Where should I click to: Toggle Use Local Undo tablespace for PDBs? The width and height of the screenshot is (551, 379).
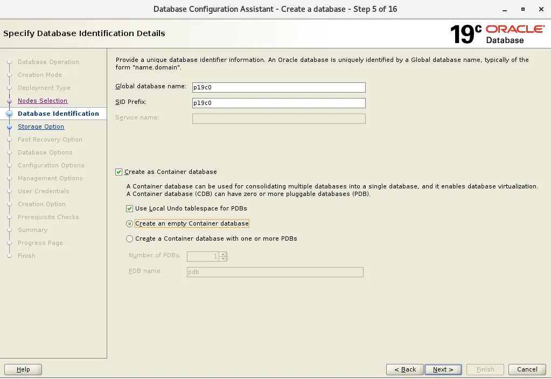(129, 208)
